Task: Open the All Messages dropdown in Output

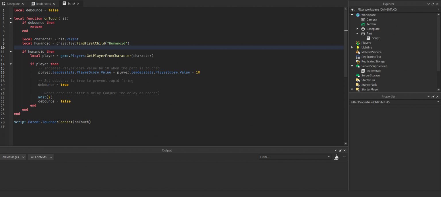Action: point(13,157)
